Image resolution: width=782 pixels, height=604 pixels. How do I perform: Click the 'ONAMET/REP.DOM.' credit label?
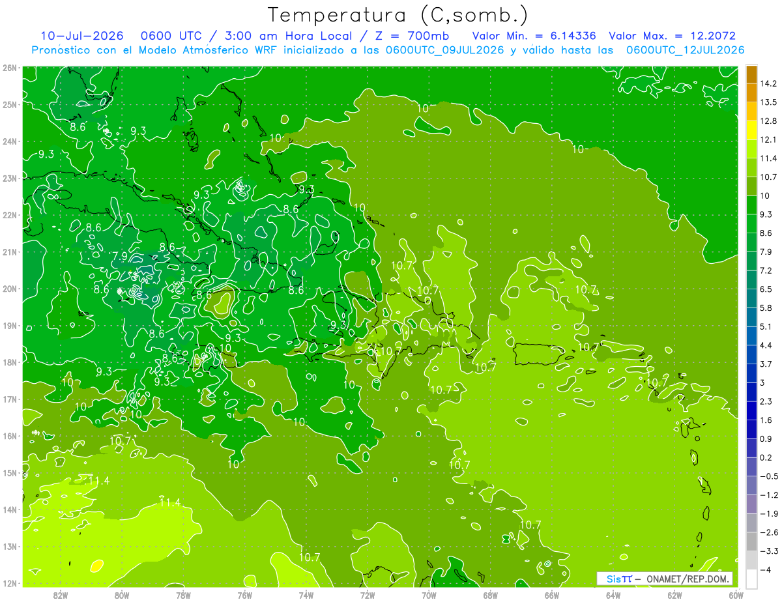[x=688, y=579]
